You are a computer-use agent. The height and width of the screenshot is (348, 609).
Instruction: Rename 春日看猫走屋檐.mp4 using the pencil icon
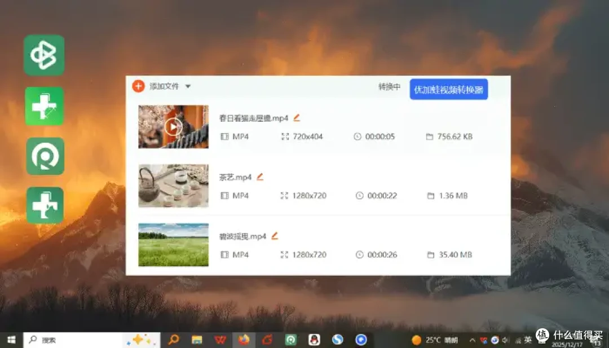pos(297,117)
